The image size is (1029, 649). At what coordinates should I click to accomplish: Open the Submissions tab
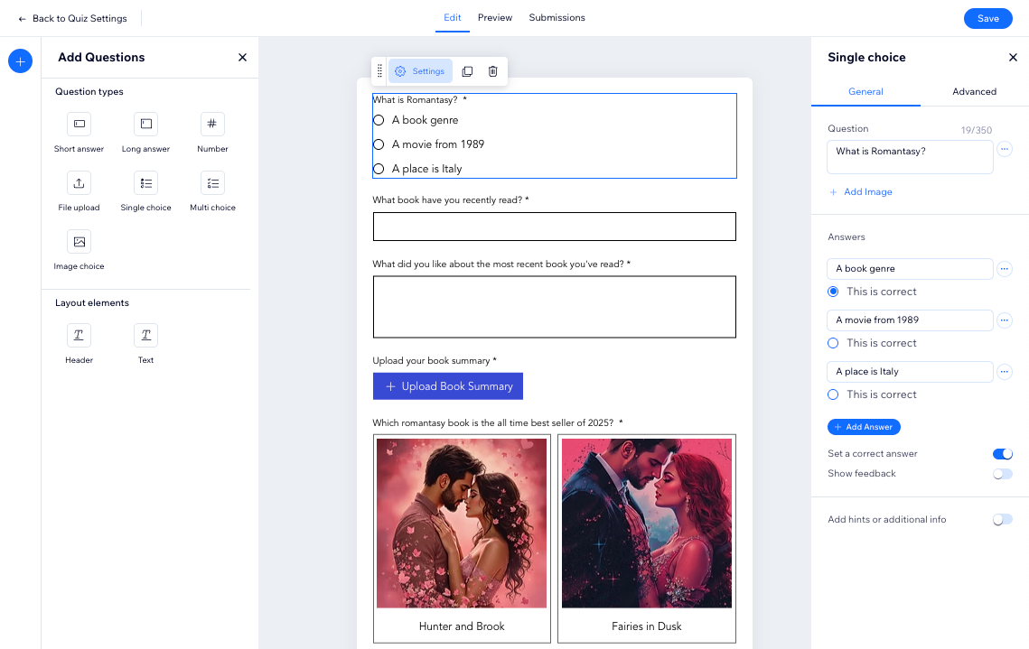557,18
